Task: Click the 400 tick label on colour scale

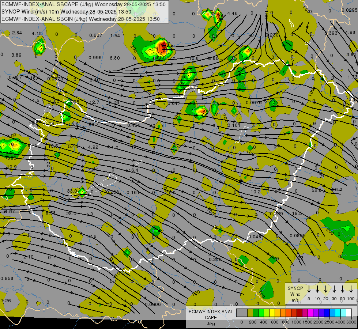Action: point(264,322)
